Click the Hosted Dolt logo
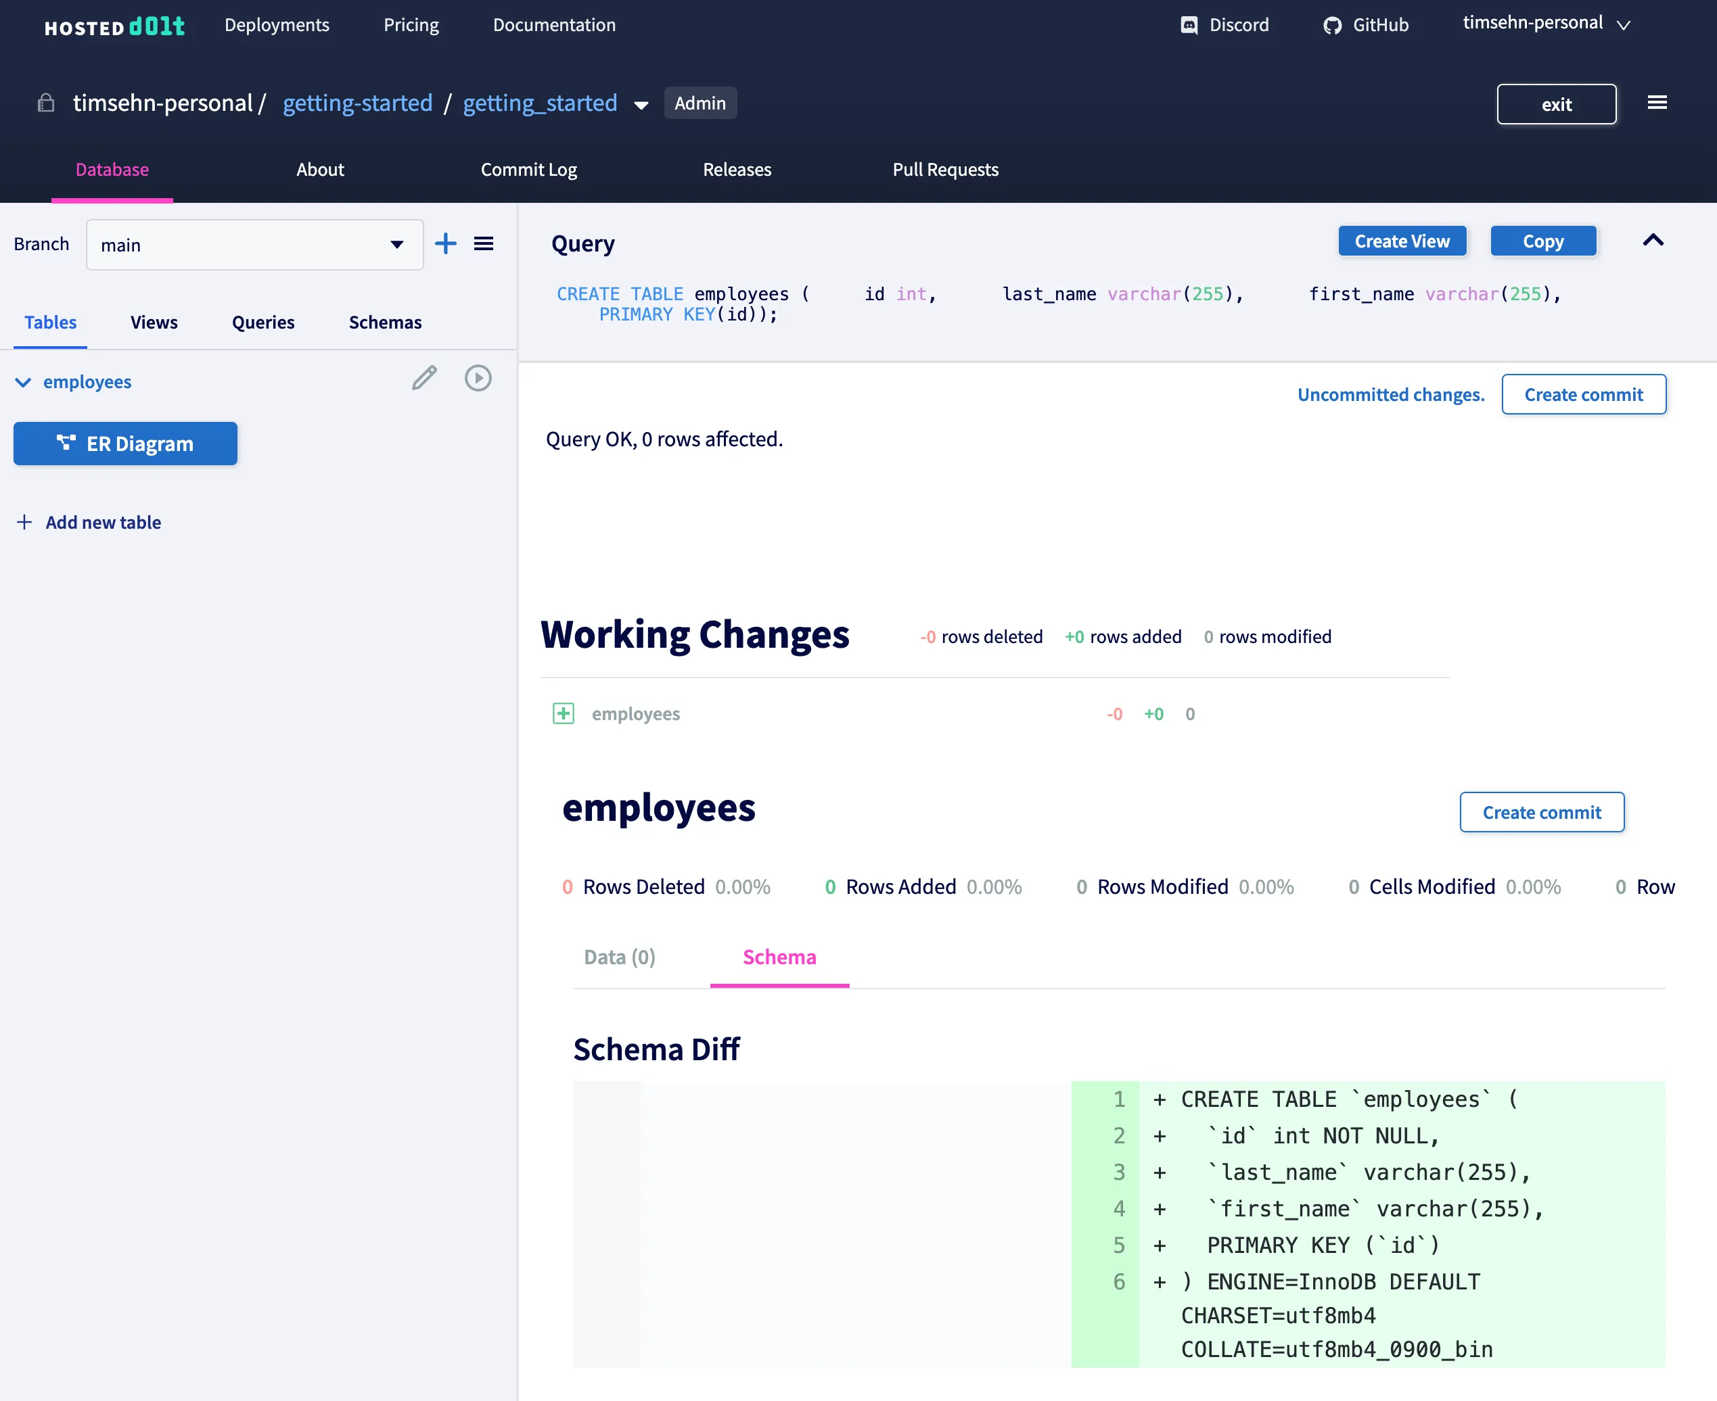The width and height of the screenshot is (1717, 1401). coord(114,26)
